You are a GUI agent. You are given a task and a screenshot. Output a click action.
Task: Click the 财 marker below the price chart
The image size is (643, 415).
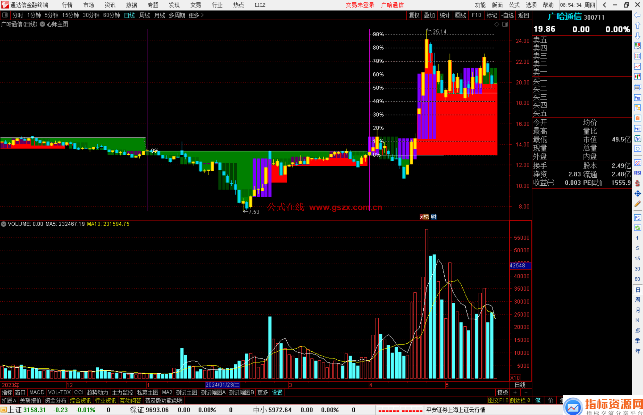click(x=434, y=217)
